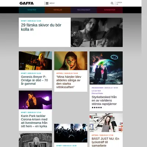Open "Mina händer blev alldeles såriga" article

pyautogui.click(x=69, y=82)
